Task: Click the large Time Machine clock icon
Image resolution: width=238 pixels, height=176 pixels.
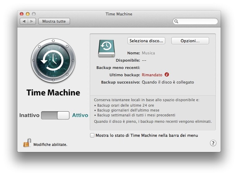Action: (53, 60)
